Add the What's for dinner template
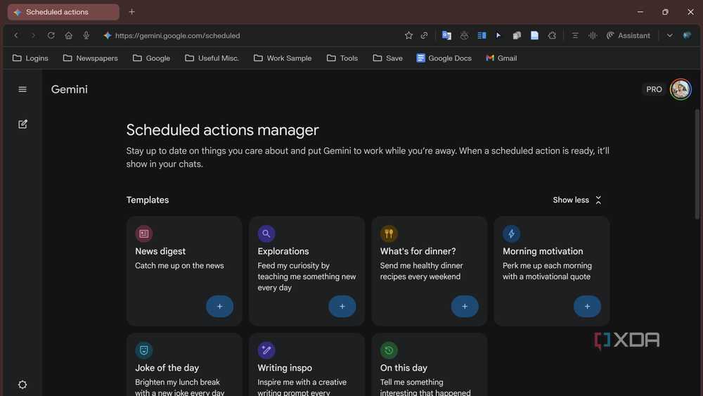This screenshot has height=396, width=703. pyautogui.click(x=465, y=306)
